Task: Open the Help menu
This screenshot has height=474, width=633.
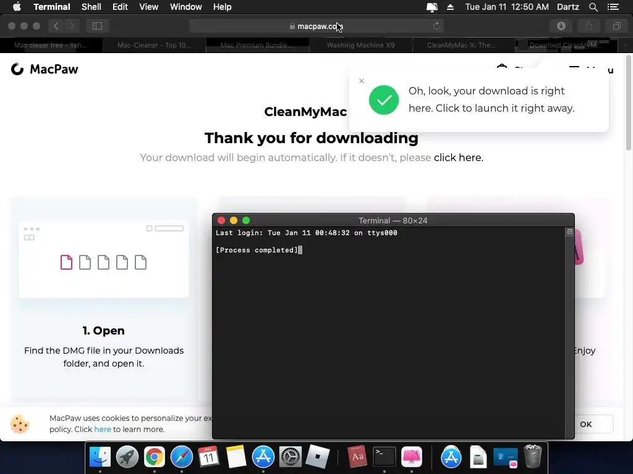Action: tap(222, 7)
